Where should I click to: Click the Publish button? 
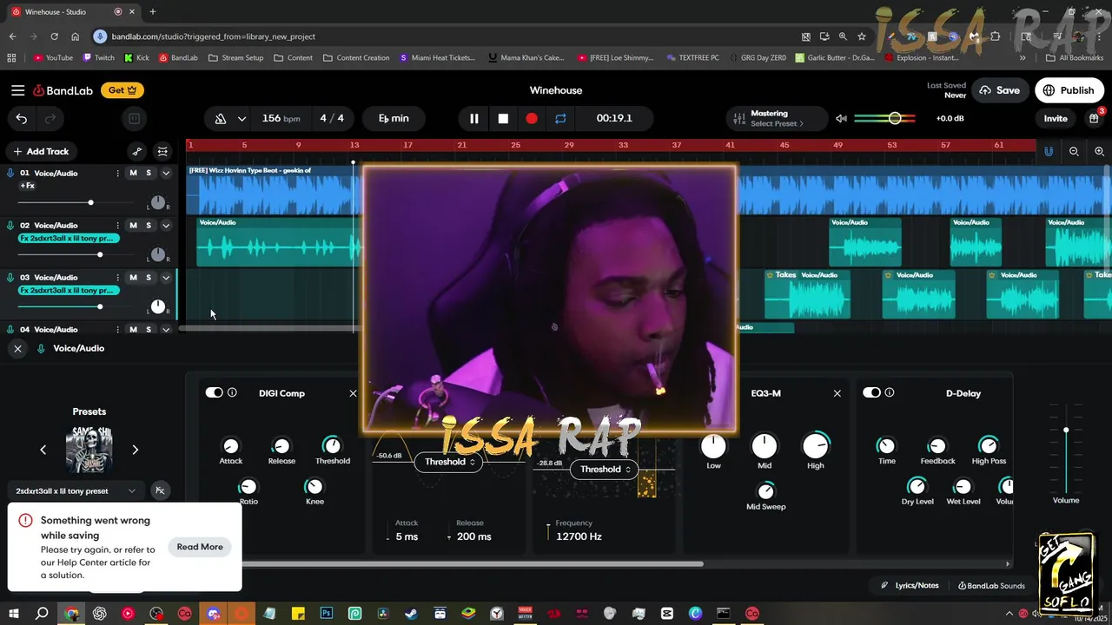point(1069,90)
